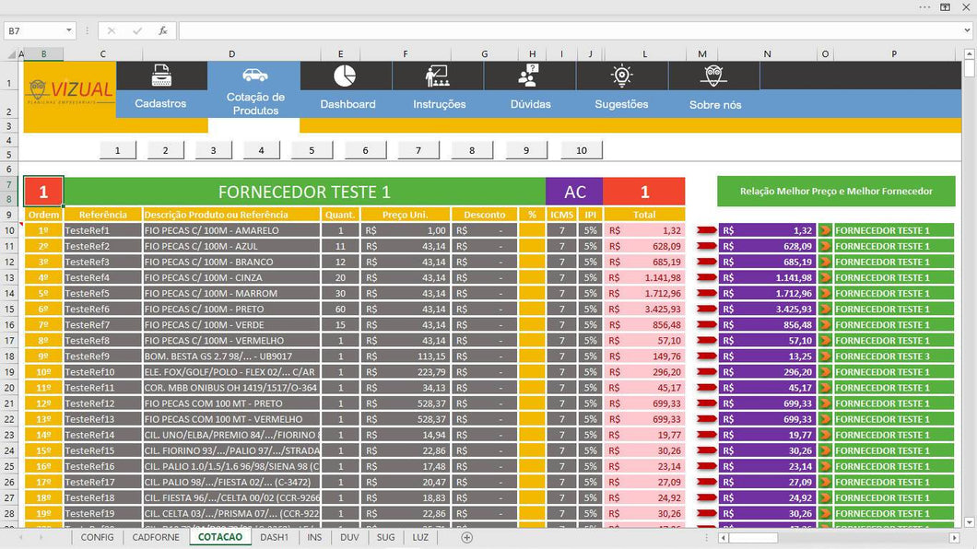Image resolution: width=977 pixels, height=549 pixels.
Task: Open the Name Box dropdown arrow
Action: click(69, 30)
